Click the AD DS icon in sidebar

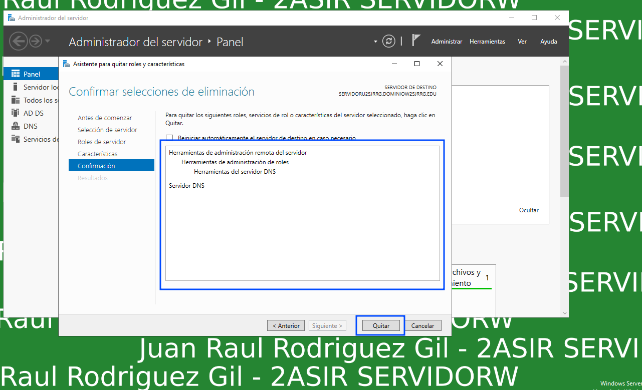(15, 113)
